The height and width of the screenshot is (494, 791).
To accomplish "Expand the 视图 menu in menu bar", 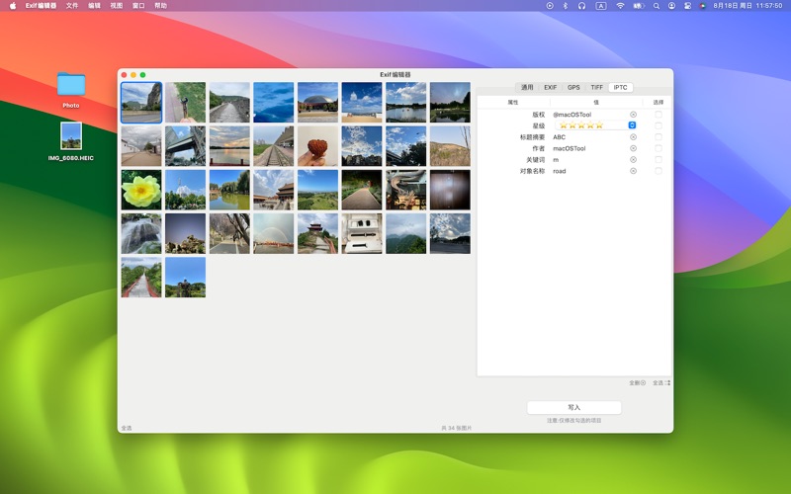I will 117,5.
